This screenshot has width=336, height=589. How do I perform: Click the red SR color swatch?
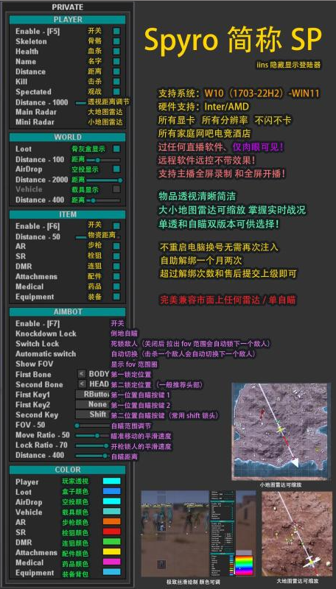pyautogui.click(x=111, y=532)
